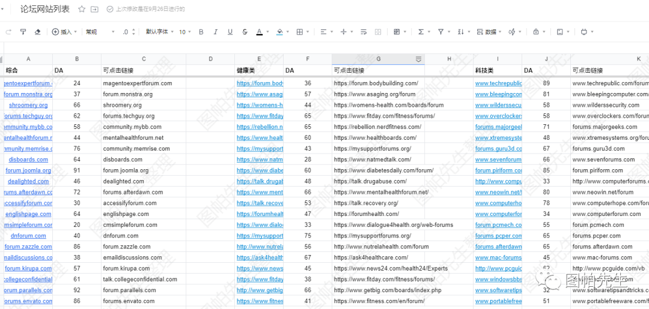Open the forum.zazzle.com link
The width and height of the screenshot is (649, 309).
tap(29, 246)
